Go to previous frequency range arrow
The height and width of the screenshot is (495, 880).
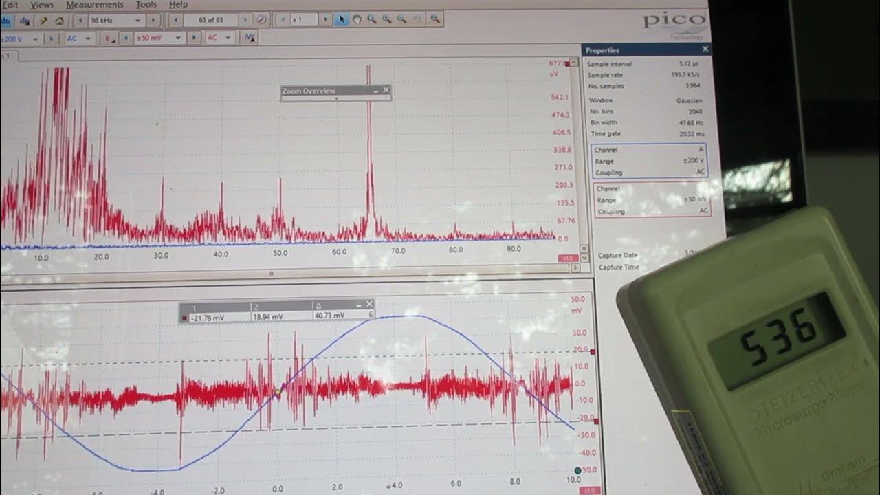[x=80, y=21]
